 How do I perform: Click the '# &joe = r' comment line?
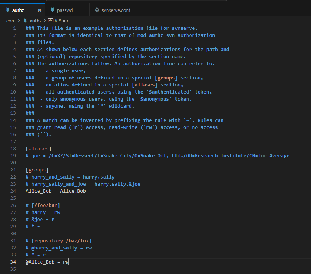40,220
